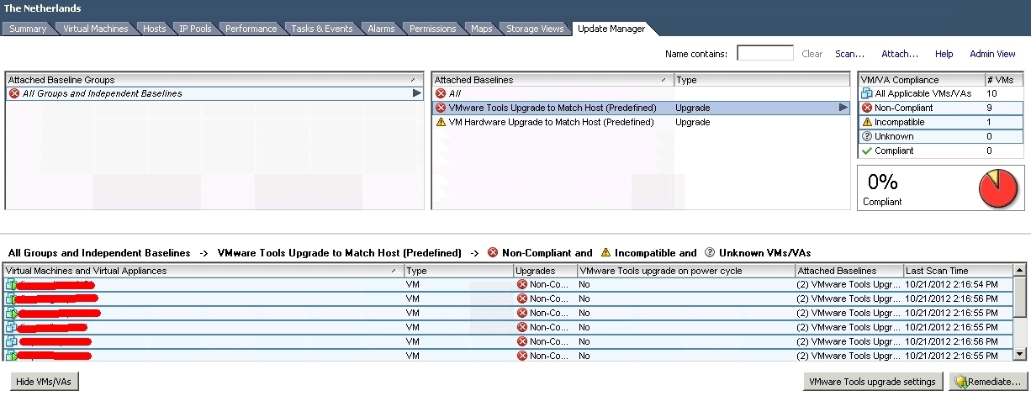
Task: Sort baselines by Type column header
Action: pos(762,80)
